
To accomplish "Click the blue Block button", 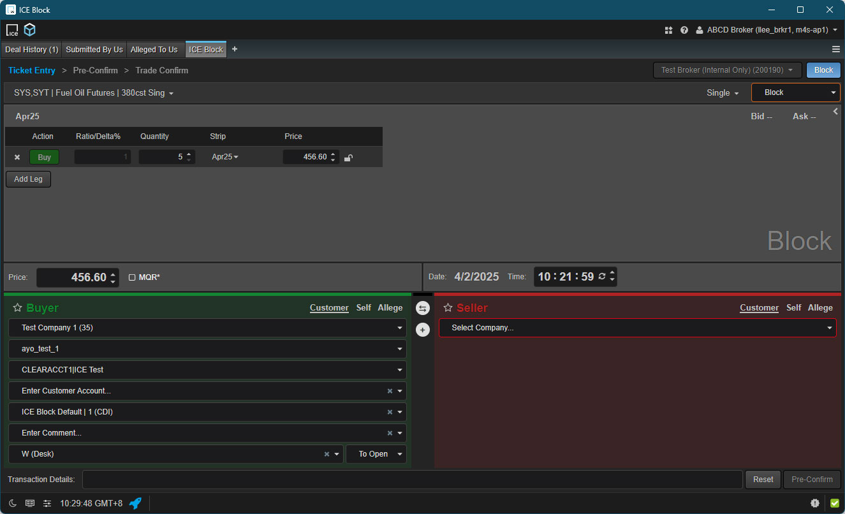I will coord(823,70).
